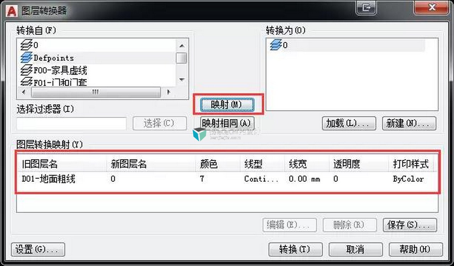Open the 加载(L)... dialog

[349, 123]
